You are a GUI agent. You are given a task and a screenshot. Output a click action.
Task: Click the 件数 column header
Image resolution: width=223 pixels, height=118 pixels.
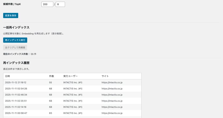52,76
